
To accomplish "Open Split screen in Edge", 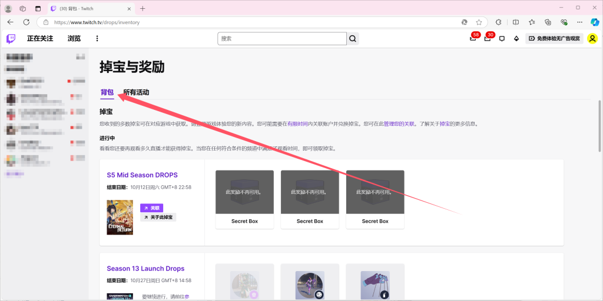I will click(x=516, y=22).
